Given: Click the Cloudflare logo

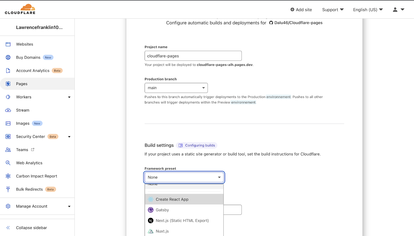Looking at the screenshot, I should pos(20,9).
